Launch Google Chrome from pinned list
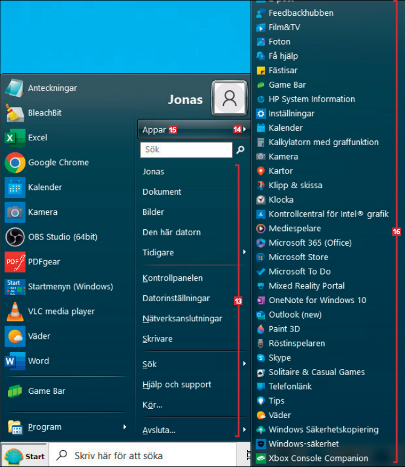Image resolution: width=405 pixels, height=467 pixels. click(x=15, y=163)
